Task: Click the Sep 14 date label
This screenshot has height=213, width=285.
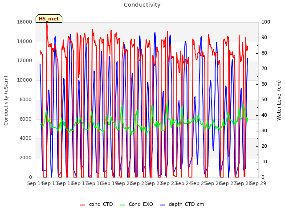Action: pyautogui.click(x=35, y=183)
